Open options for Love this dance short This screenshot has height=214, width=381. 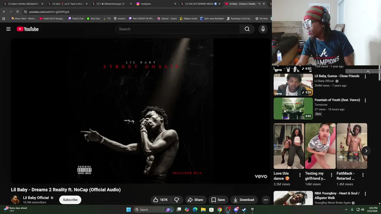tap(300, 175)
